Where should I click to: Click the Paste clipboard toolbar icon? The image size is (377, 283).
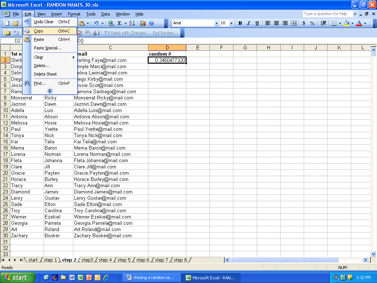point(82,23)
